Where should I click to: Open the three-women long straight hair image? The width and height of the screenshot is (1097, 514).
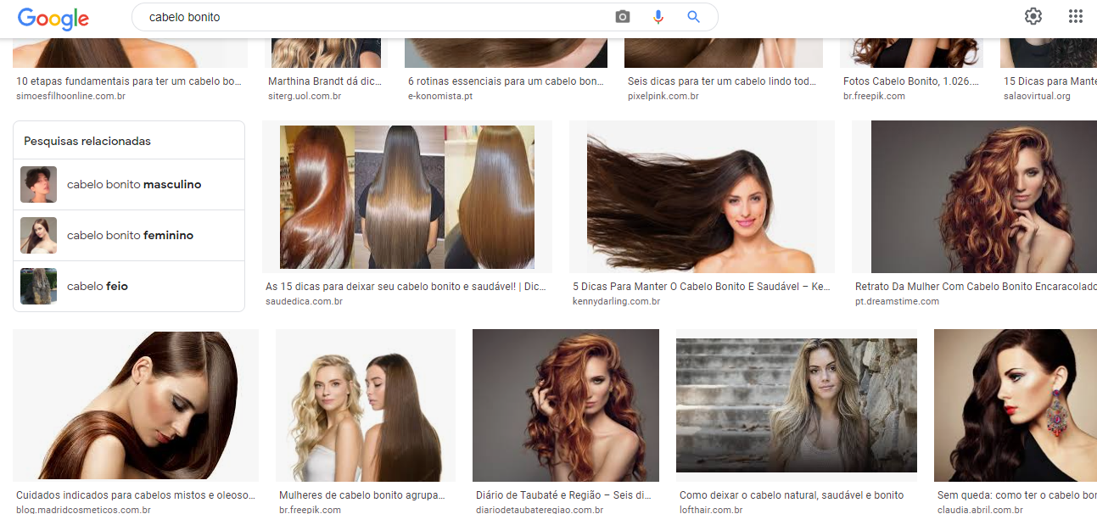point(407,197)
